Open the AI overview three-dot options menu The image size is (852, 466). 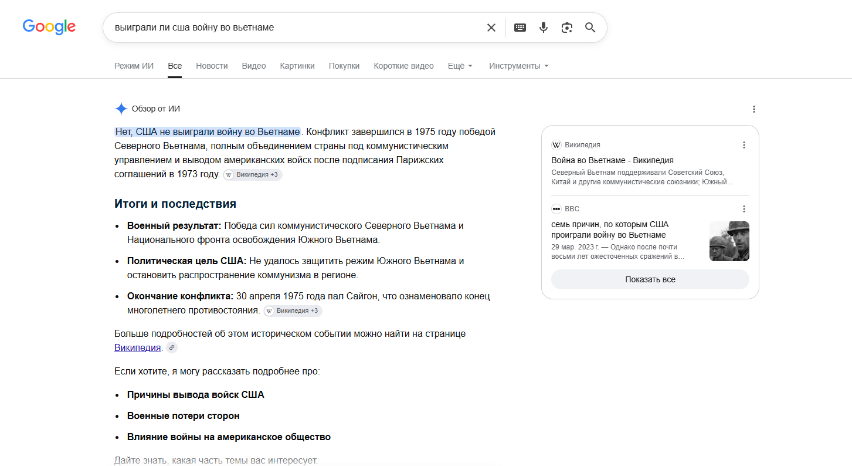pos(754,109)
